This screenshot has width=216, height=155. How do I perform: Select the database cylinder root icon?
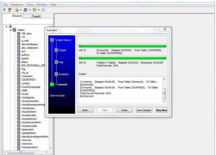pyautogui.click(x=10, y=26)
